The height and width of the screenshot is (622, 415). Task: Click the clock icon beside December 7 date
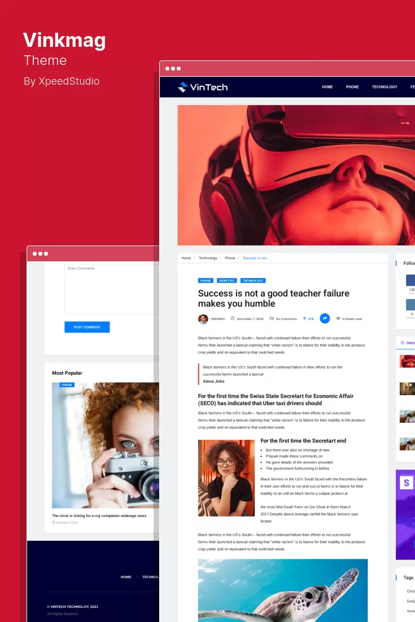click(233, 318)
